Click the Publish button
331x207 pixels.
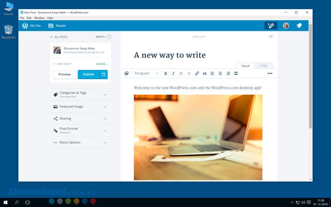pyautogui.click(x=89, y=75)
